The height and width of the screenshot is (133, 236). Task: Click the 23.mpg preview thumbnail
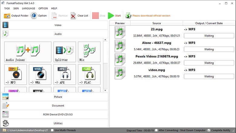[120, 32]
